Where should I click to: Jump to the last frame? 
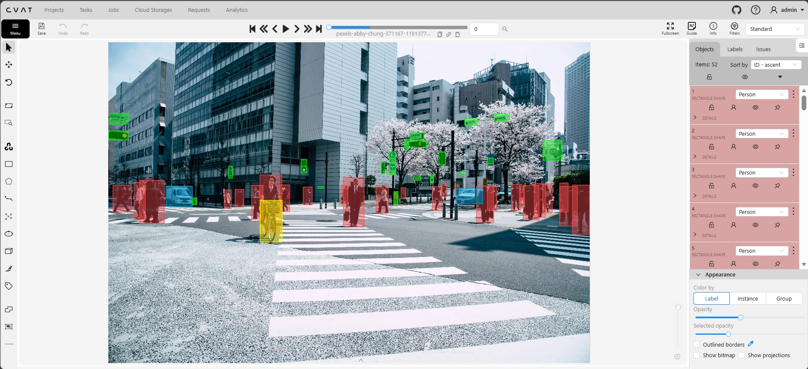319,29
